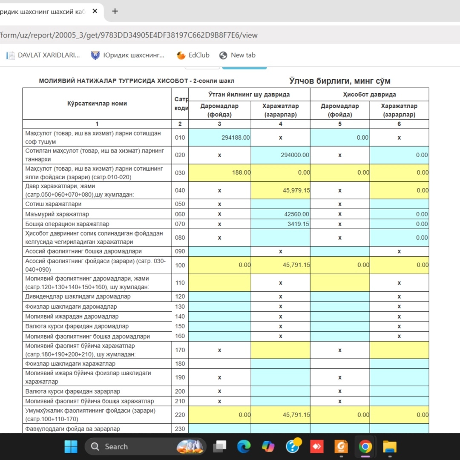Open the EdClub bookmark
Image resolution: width=460 pixels, height=460 pixels.
point(193,55)
